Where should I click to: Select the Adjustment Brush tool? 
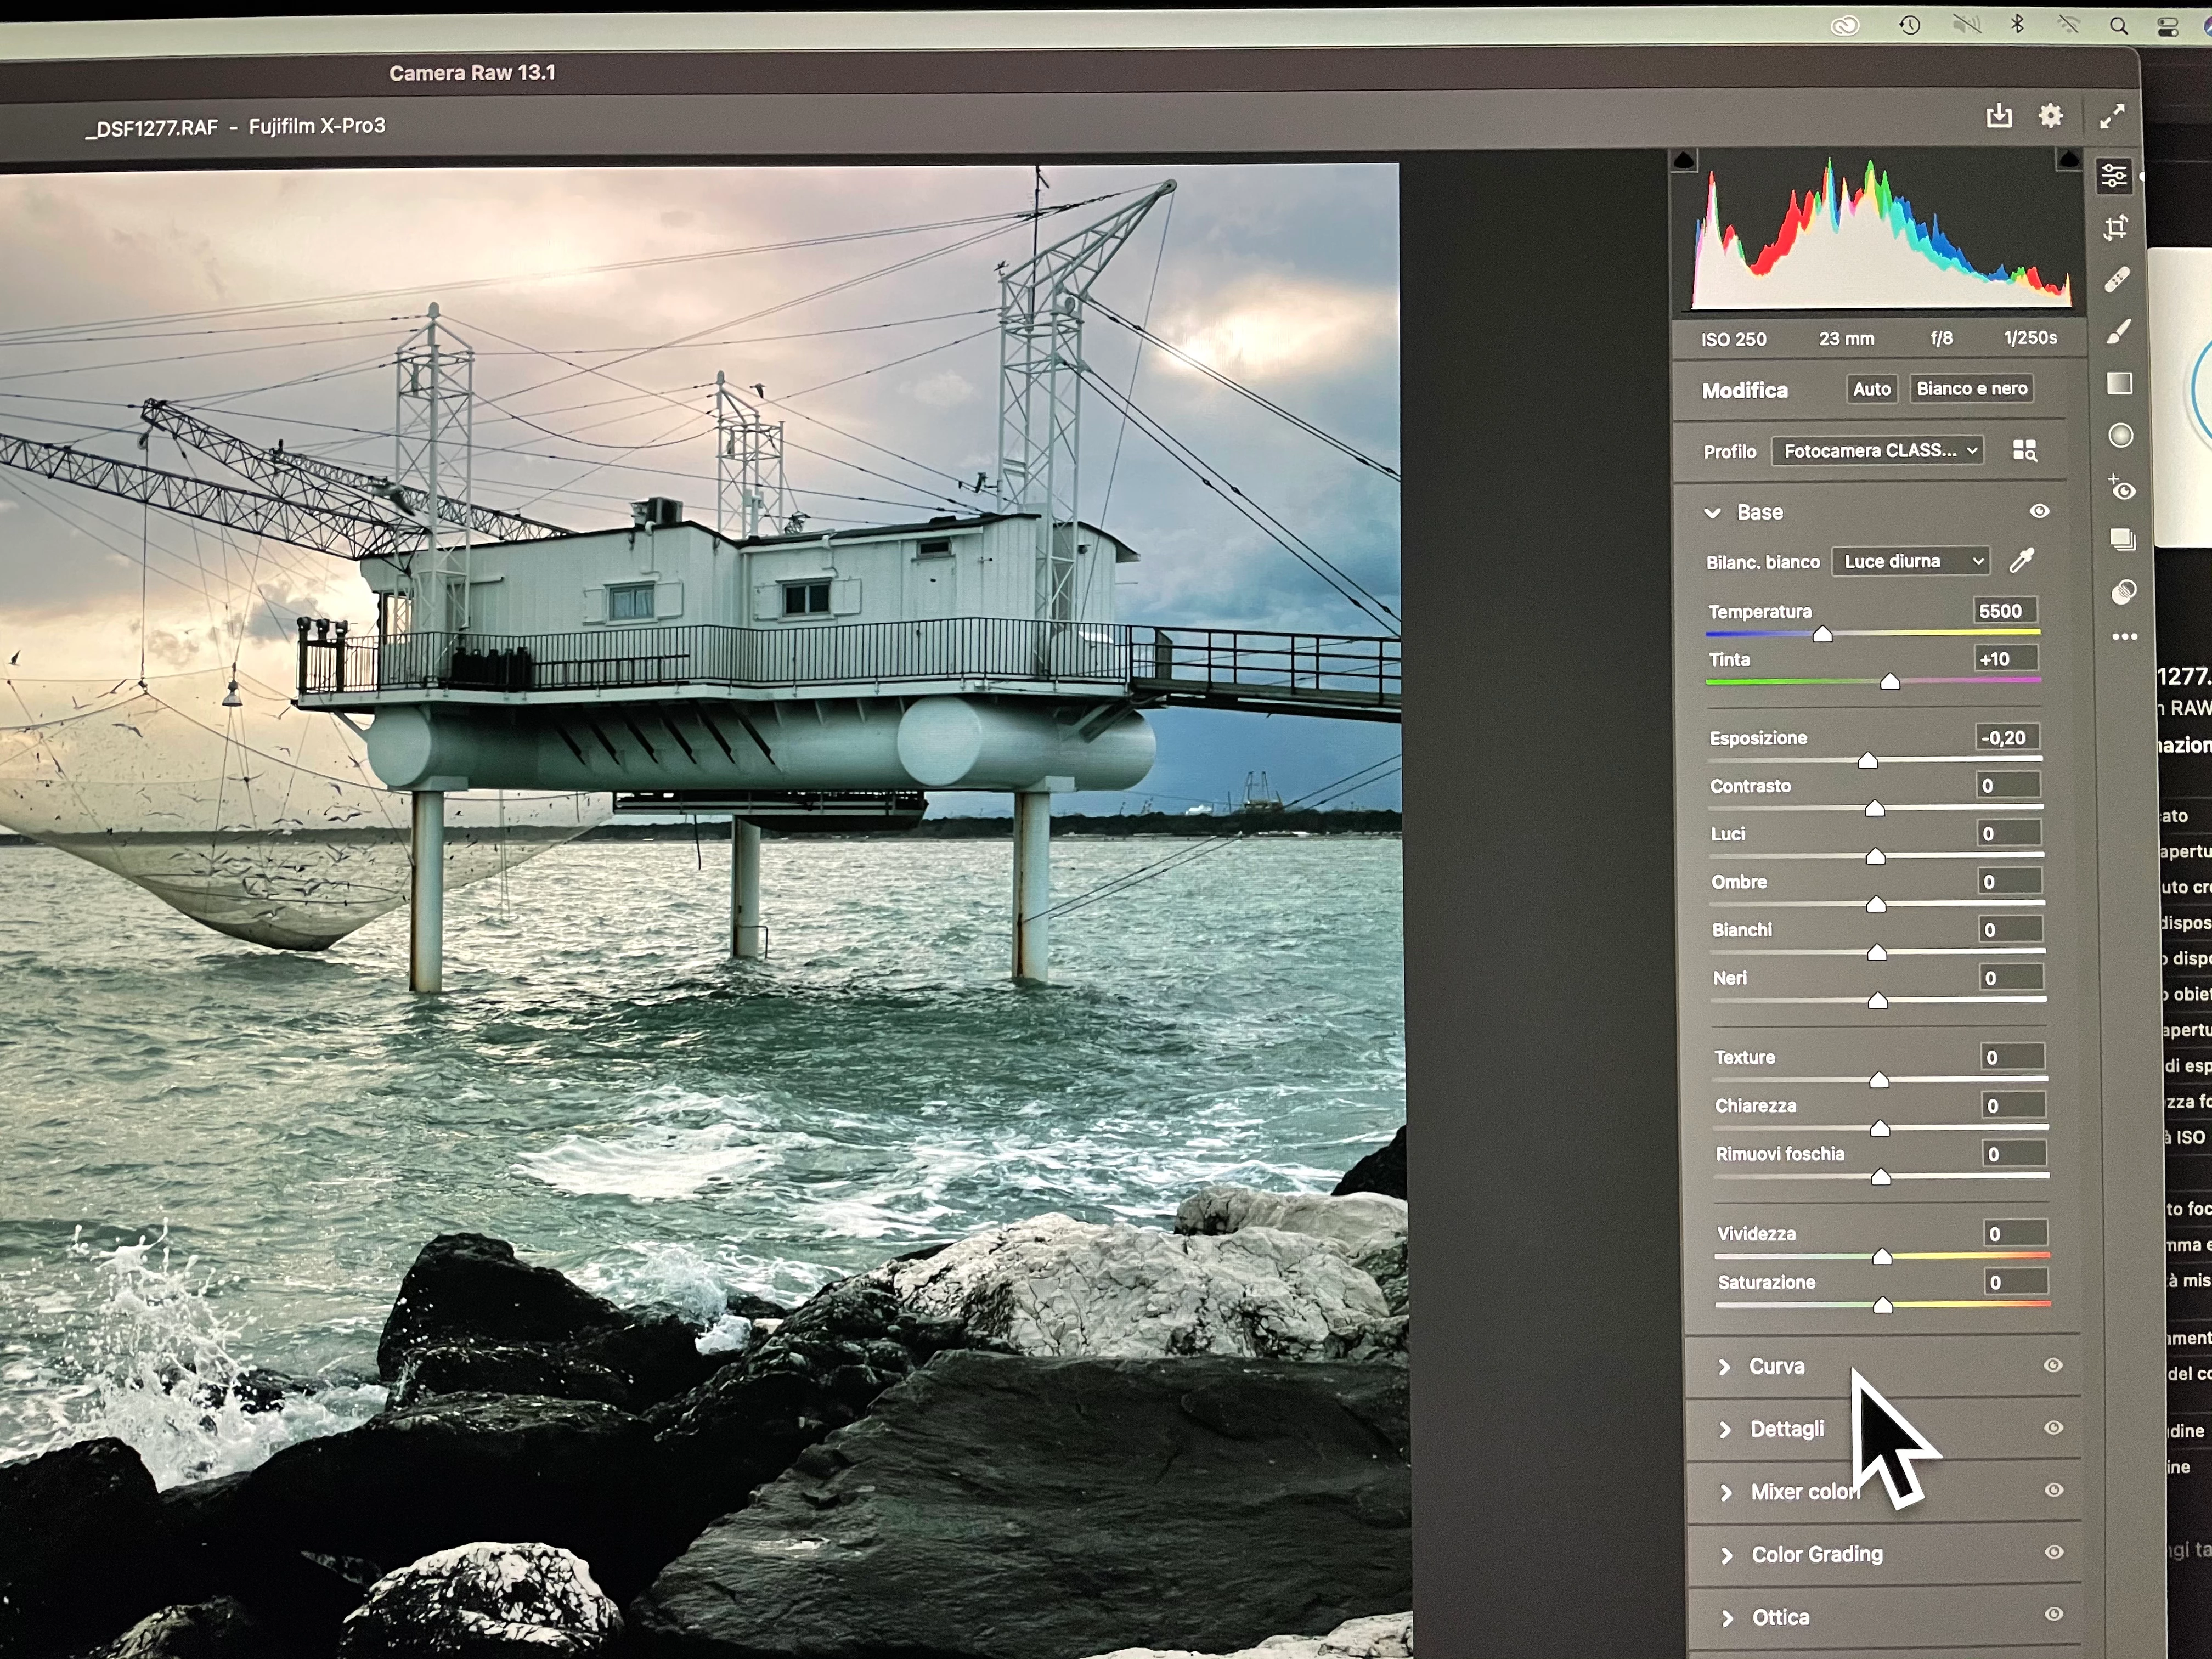pyautogui.click(x=2118, y=332)
